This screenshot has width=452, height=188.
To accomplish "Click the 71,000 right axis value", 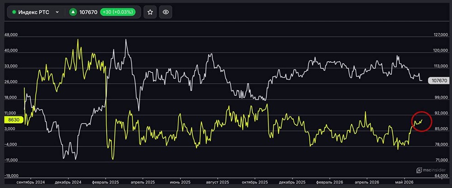I will (442, 160).
